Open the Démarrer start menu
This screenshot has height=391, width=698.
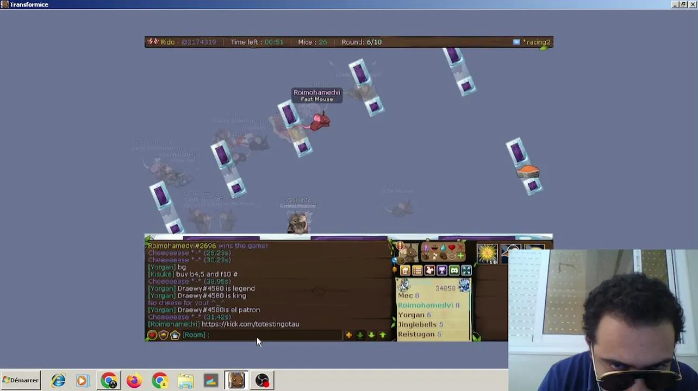pyautogui.click(x=21, y=380)
